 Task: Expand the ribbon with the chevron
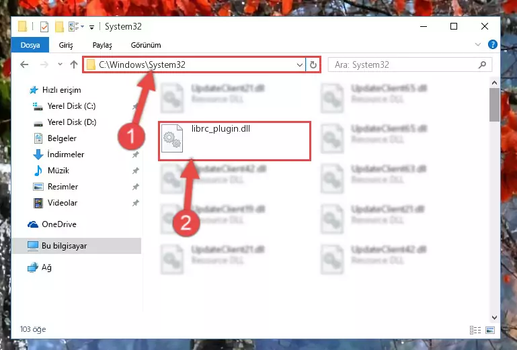pos(478,44)
